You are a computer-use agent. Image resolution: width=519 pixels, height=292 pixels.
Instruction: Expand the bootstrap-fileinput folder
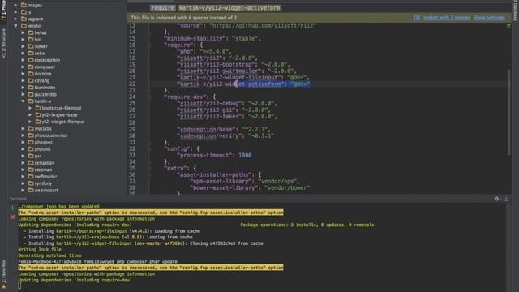point(30,108)
